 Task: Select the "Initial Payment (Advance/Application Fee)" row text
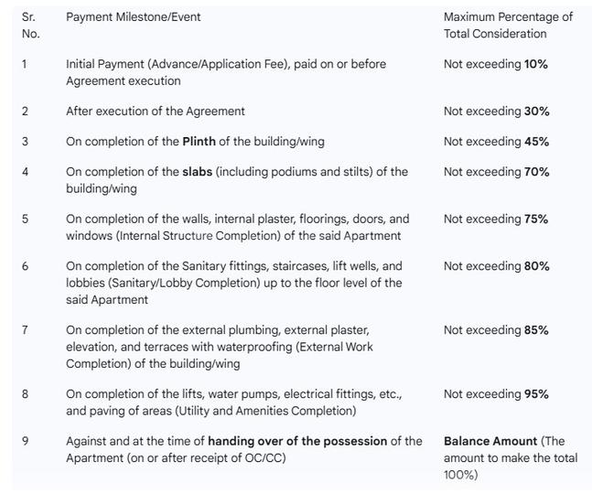(x=226, y=72)
